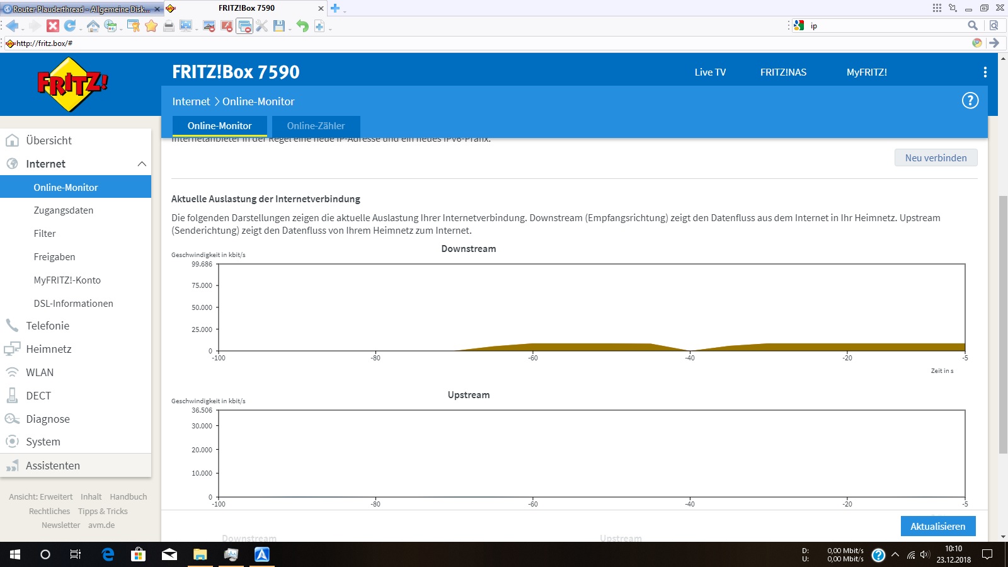Toggle full screen monitor icon in toolbar
The width and height of the screenshot is (1008, 567).
click(186, 26)
